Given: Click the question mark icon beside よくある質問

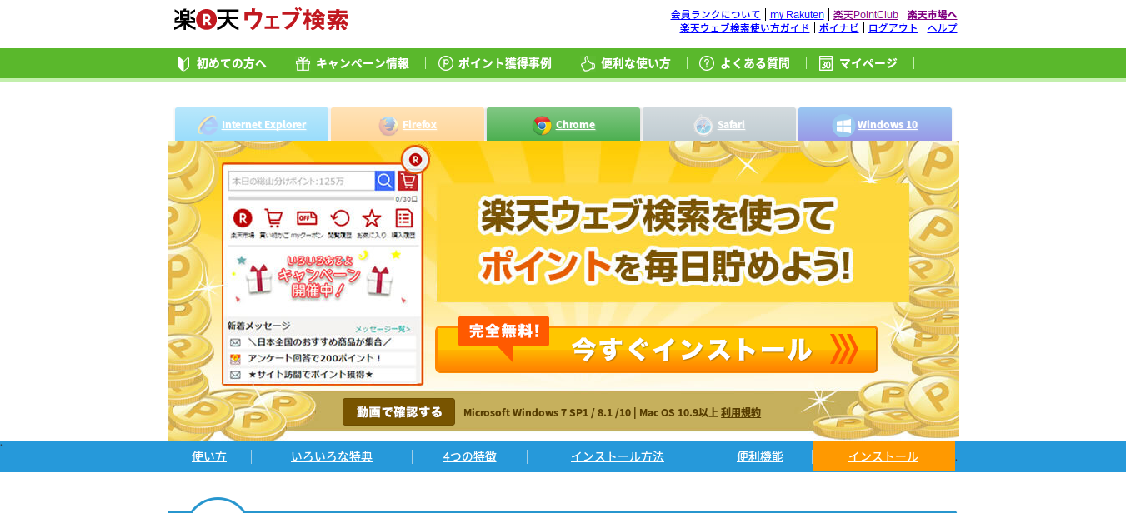Looking at the screenshot, I should (x=707, y=63).
